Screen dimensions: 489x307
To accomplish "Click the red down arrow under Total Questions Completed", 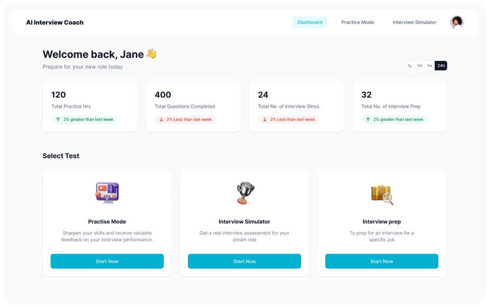I will (161, 120).
